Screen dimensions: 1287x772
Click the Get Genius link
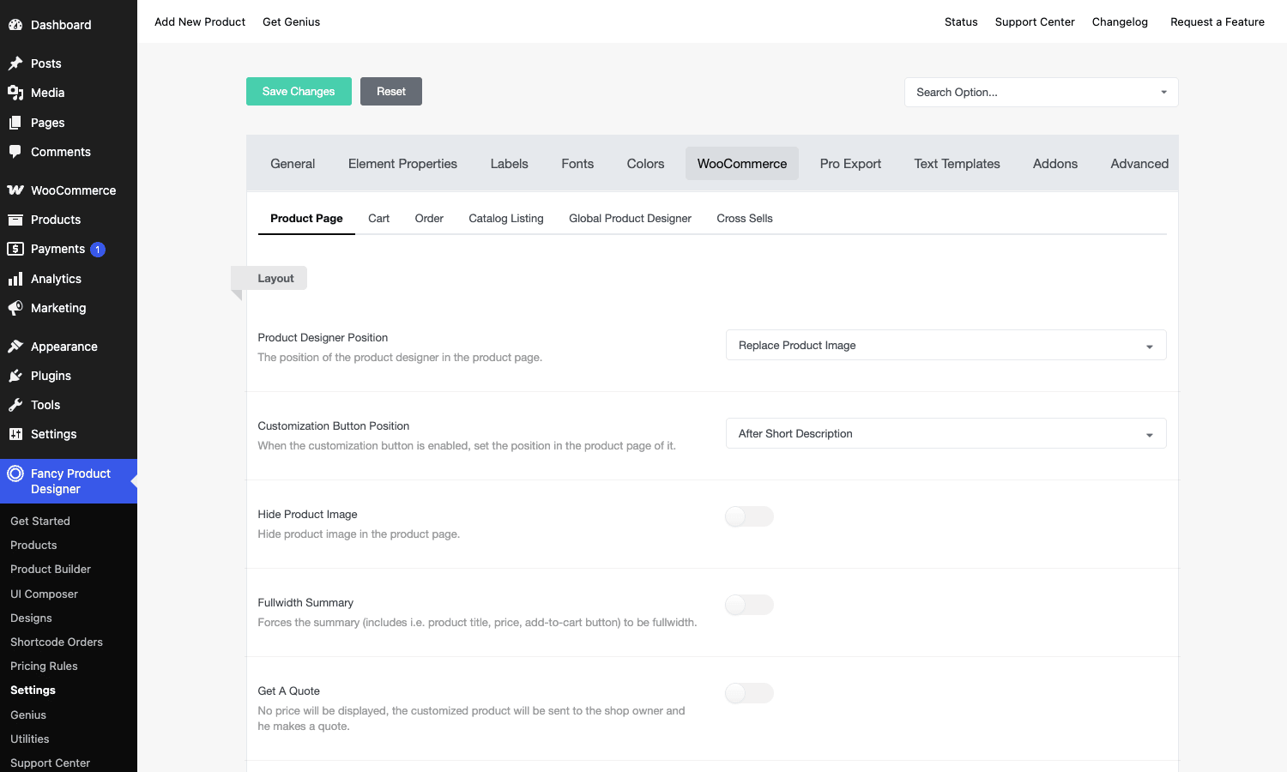click(x=291, y=21)
